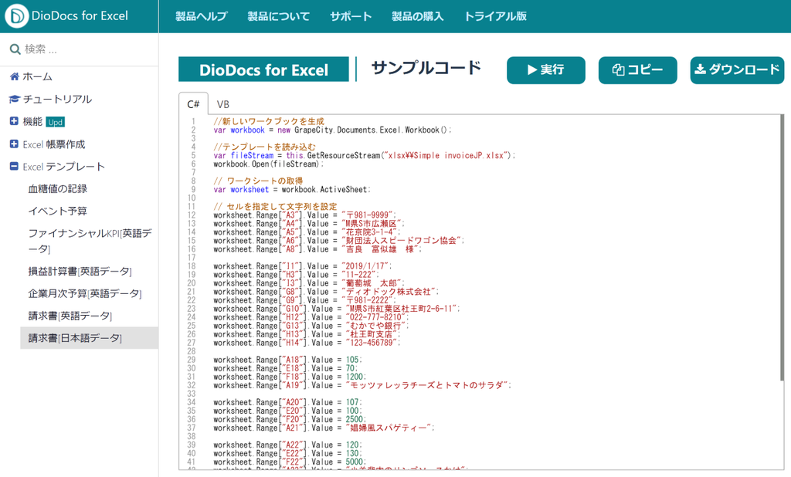Select 損益計算書[英語データ] template
This screenshot has height=477, width=791.
point(80,271)
